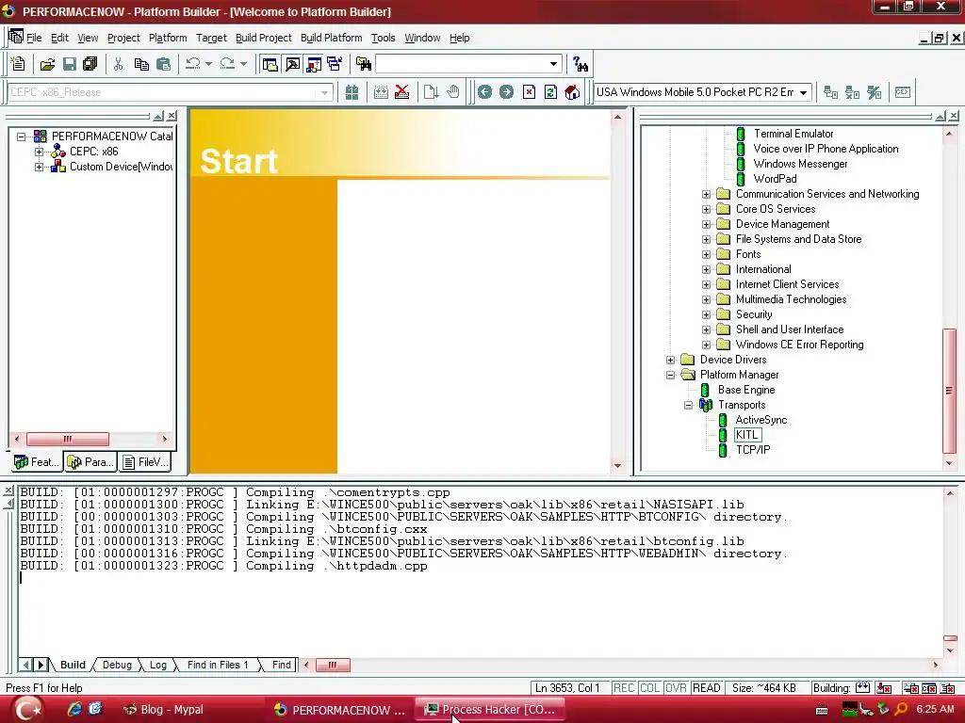
Task: Select the TCP/IP transport item
Action: (753, 450)
